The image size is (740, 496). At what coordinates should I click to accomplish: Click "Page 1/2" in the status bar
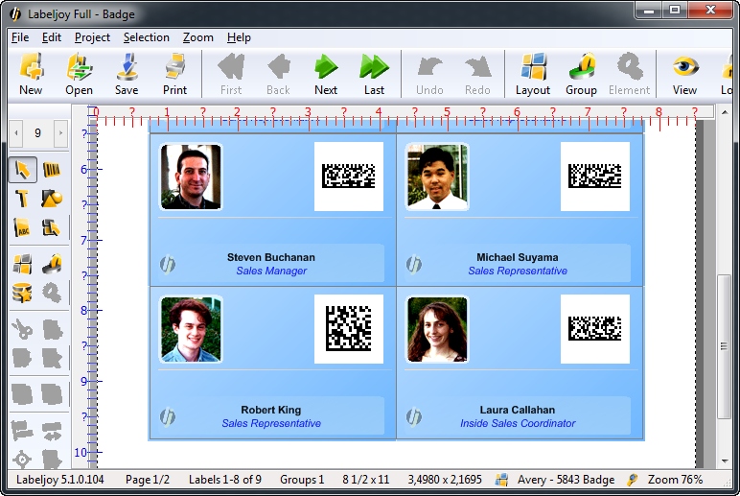(148, 480)
